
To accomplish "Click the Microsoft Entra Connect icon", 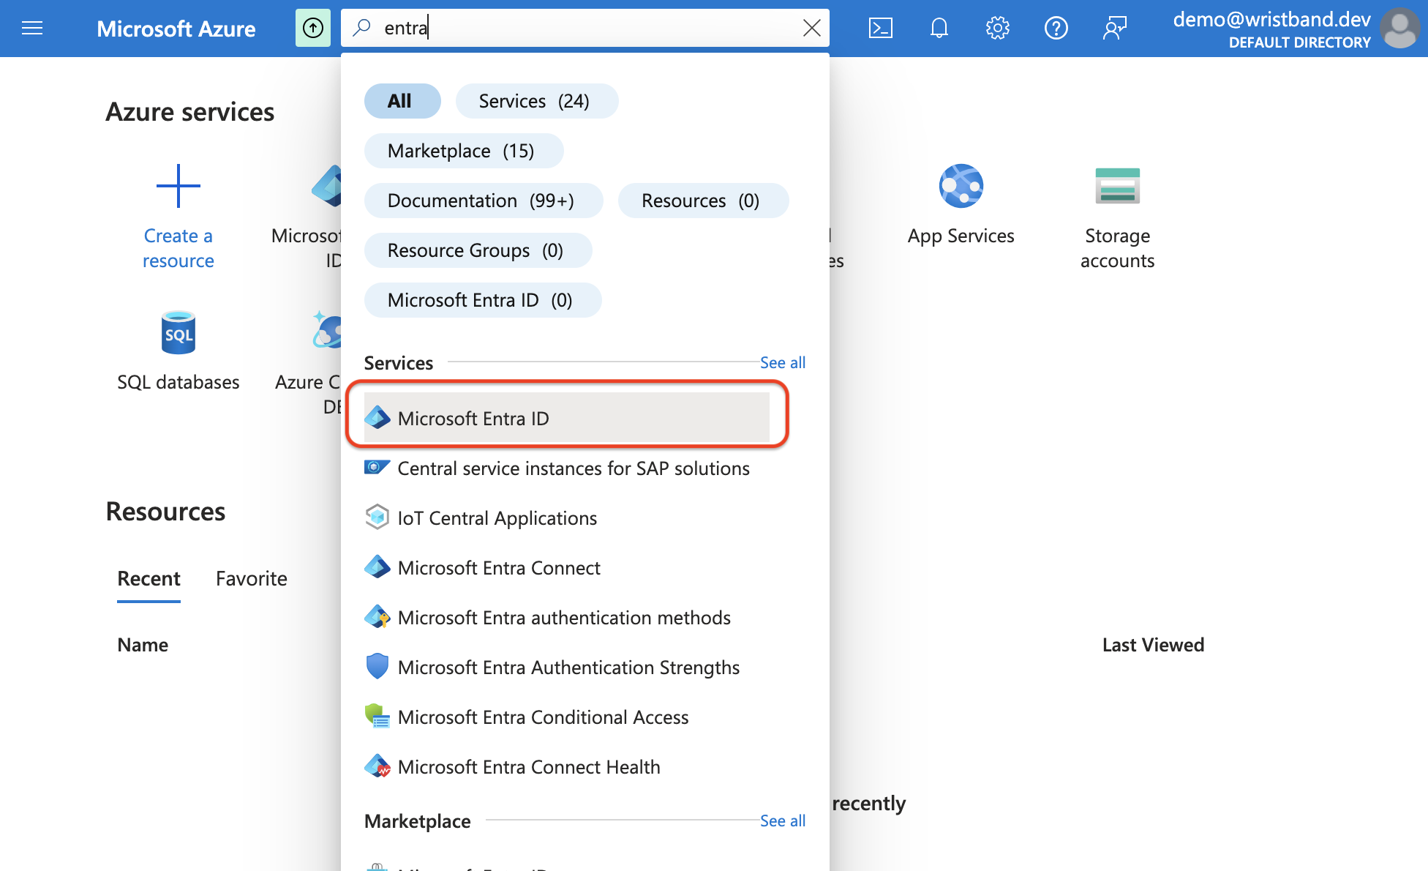I will coord(377,567).
